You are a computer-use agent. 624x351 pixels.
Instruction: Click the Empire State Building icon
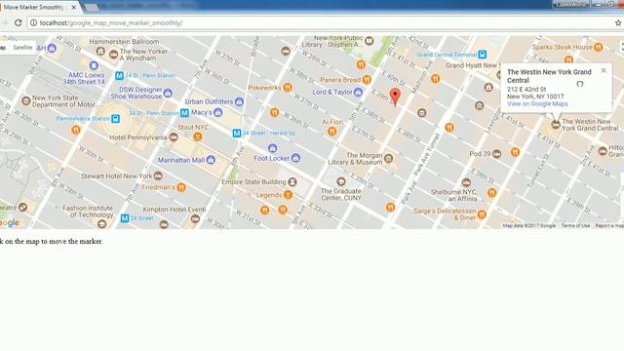(292, 182)
